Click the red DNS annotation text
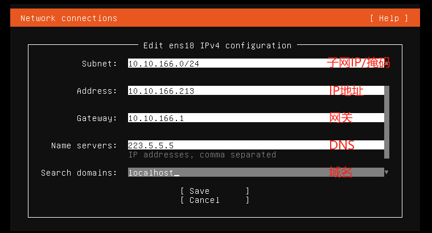The image size is (432, 233). point(342,145)
